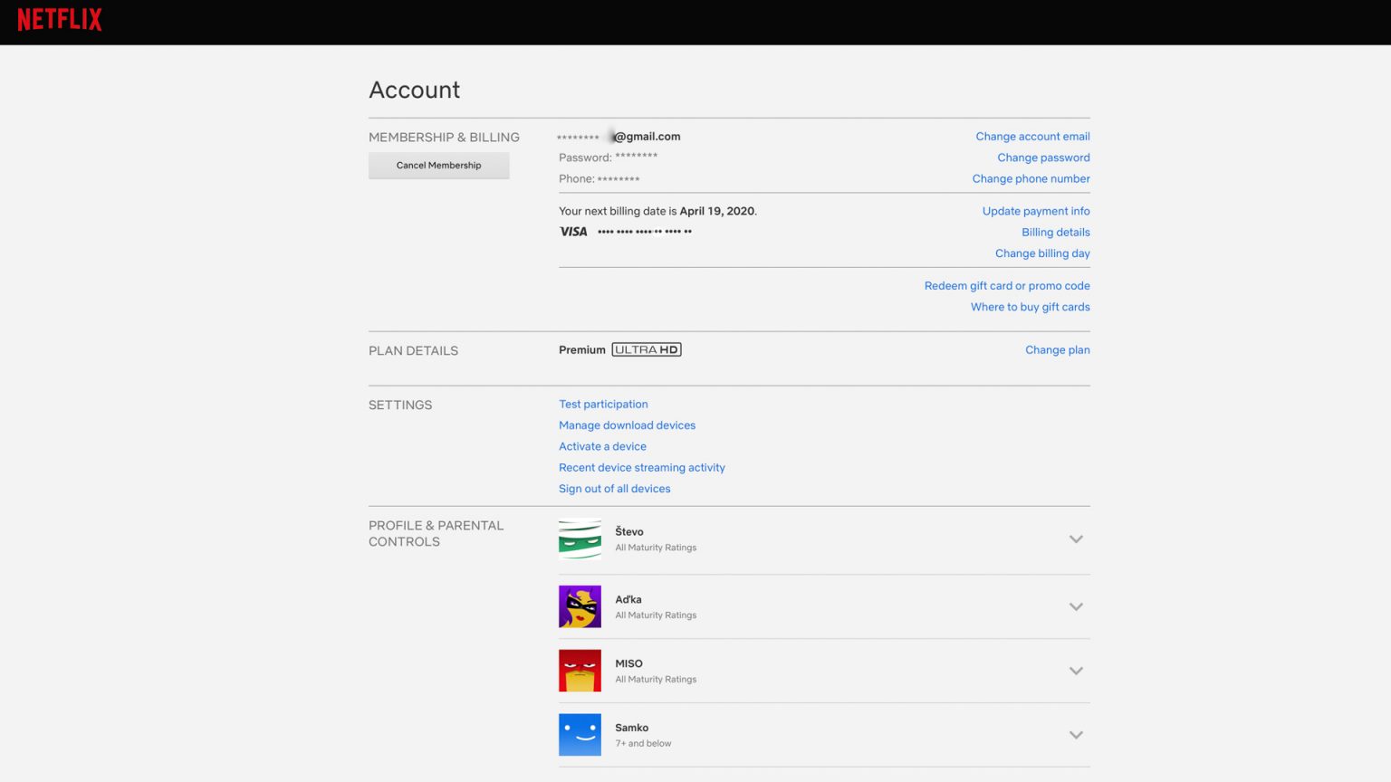Click the Števo profile name
The image size is (1391, 782).
point(629,531)
